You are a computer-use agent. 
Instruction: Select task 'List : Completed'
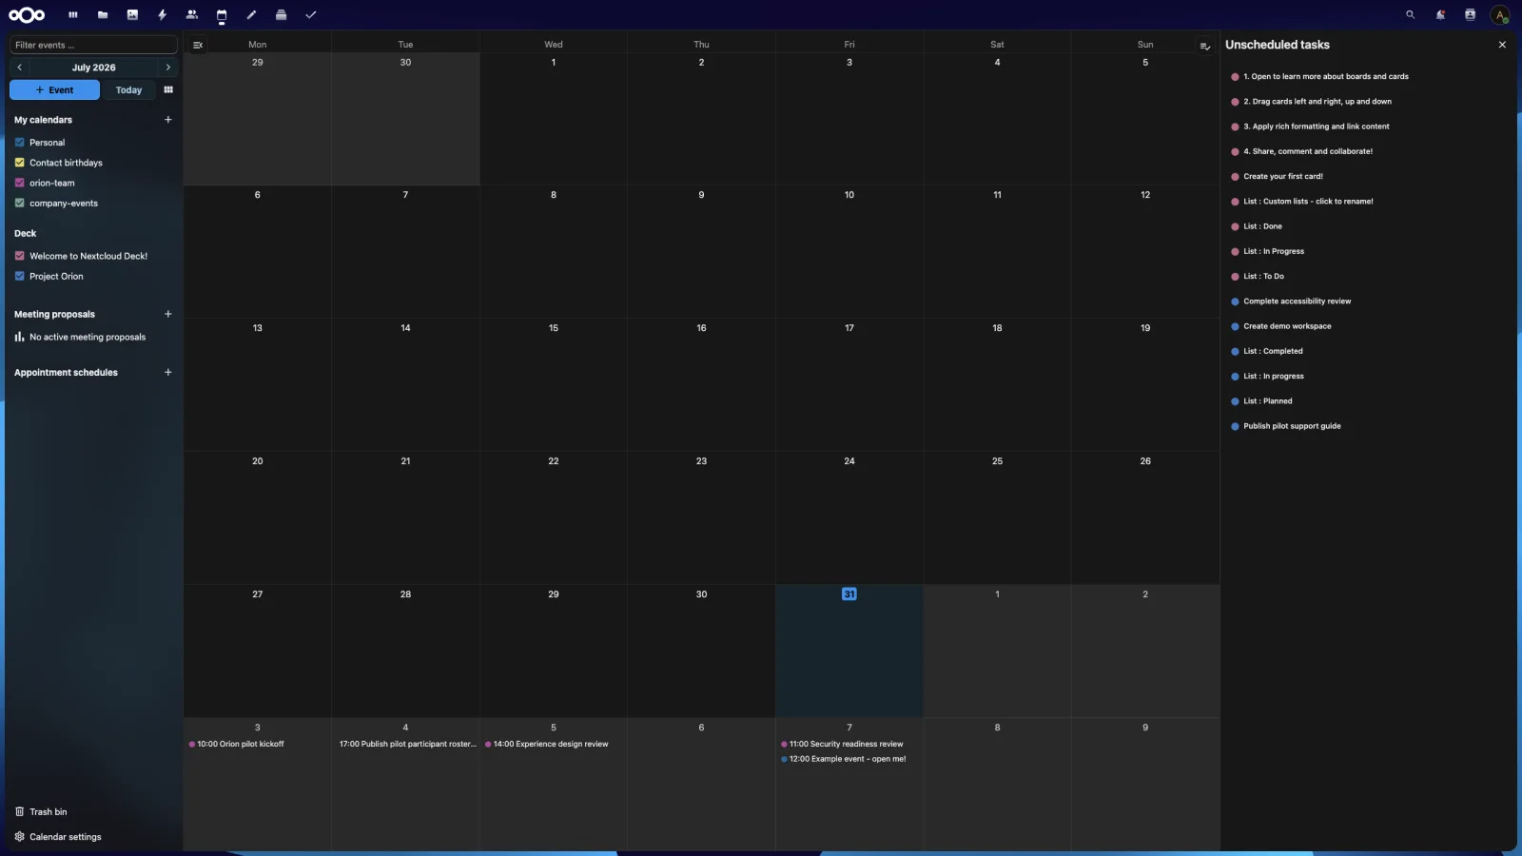[x=1273, y=351]
